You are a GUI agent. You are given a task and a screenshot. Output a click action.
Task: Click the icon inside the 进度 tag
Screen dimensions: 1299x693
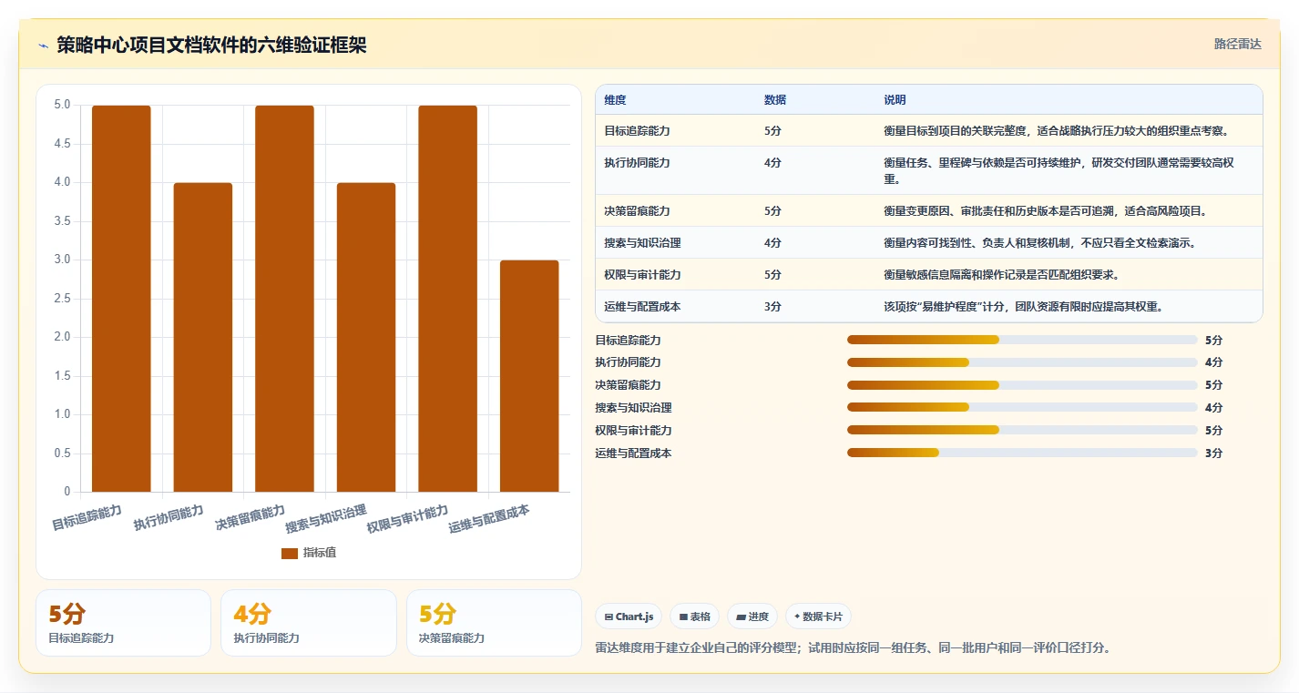point(741,617)
